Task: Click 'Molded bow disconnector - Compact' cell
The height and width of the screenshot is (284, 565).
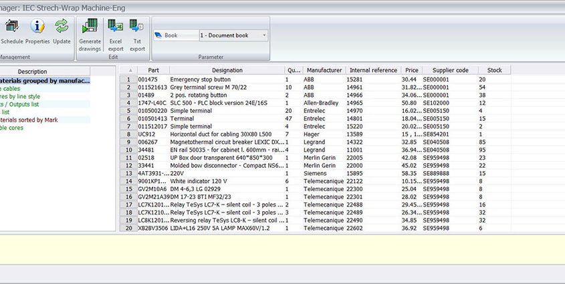Action: point(227,166)
